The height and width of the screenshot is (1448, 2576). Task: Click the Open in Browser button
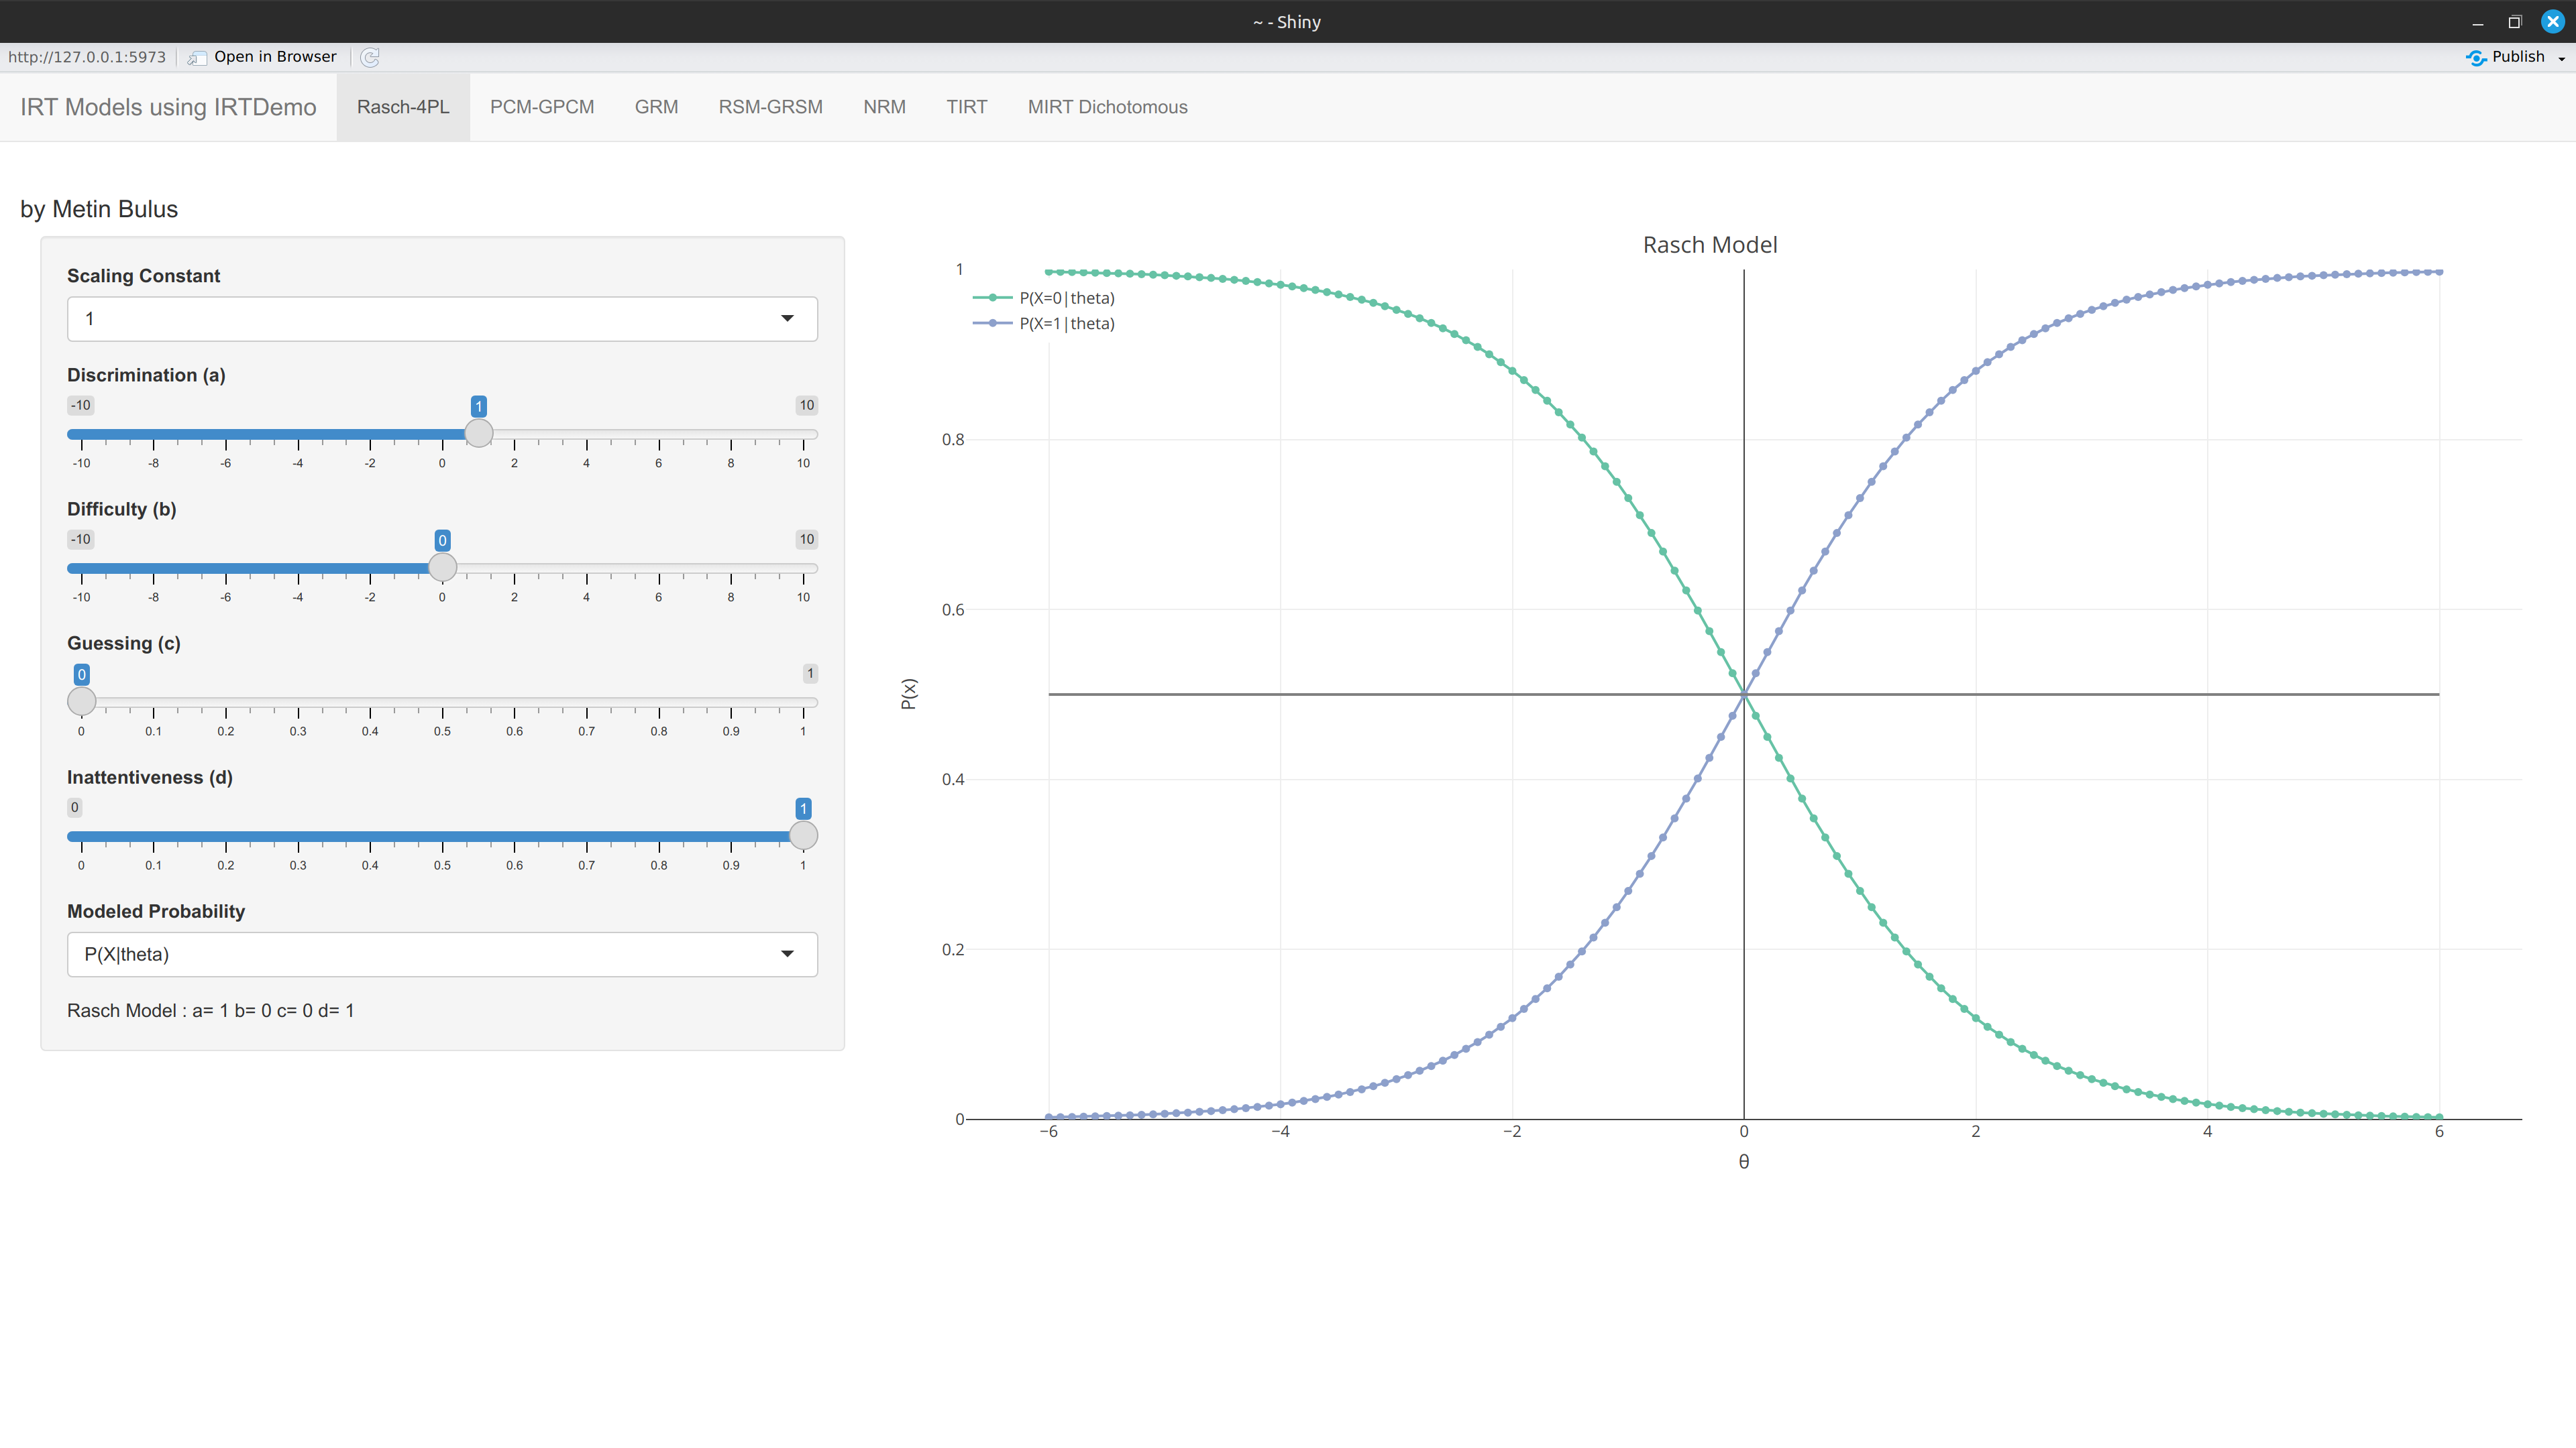263,57
